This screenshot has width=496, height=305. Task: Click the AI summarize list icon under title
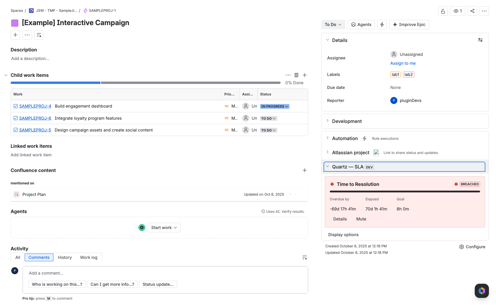coord(39,35)
